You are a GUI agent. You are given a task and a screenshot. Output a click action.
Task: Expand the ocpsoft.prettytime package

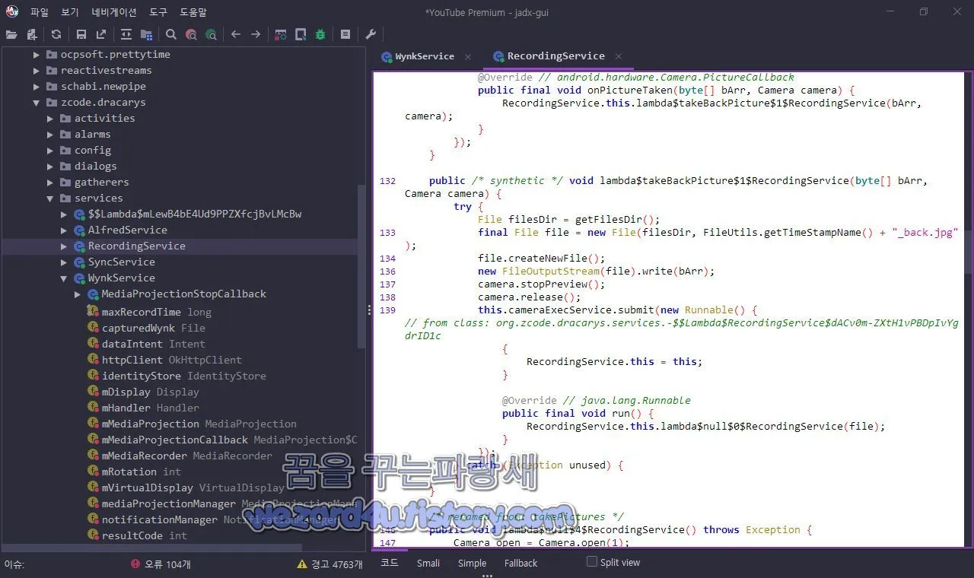(x=36, y=55)
